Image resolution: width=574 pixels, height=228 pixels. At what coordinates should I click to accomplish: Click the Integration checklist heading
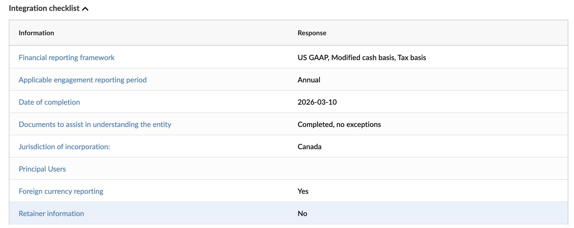click(x=44, y=8)
